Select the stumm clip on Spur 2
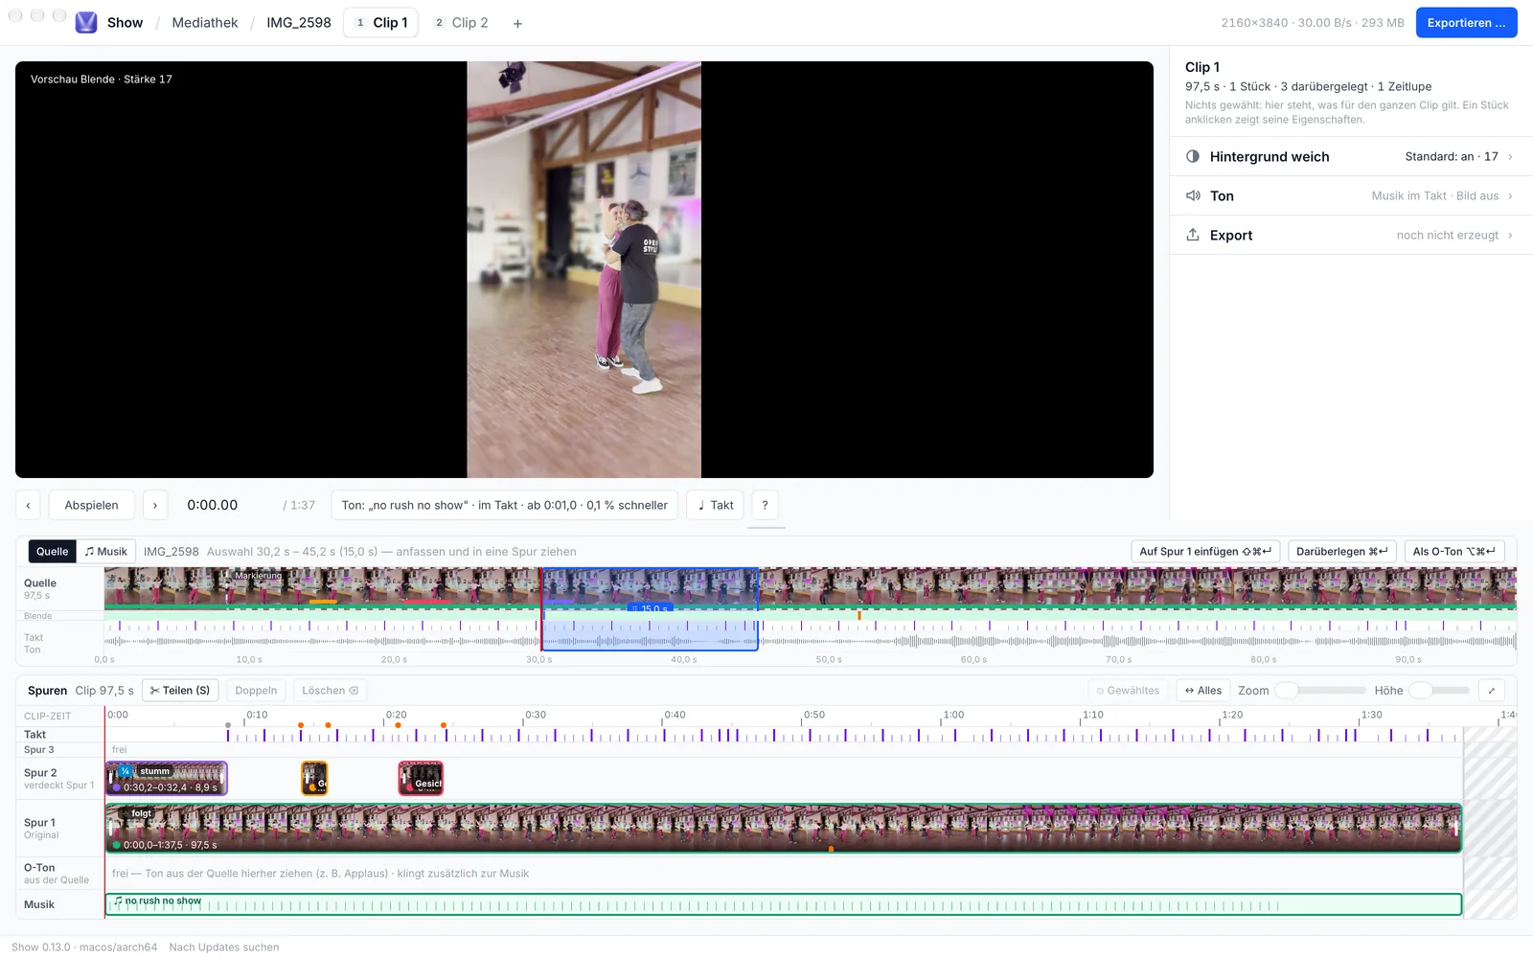 167,778
